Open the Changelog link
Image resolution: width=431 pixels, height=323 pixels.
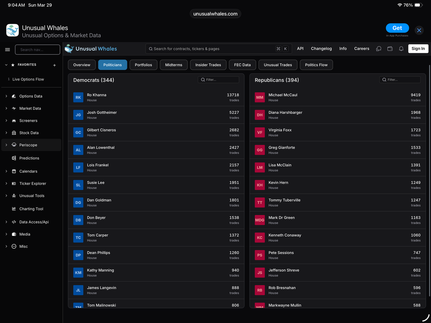(x=321, y=49)
